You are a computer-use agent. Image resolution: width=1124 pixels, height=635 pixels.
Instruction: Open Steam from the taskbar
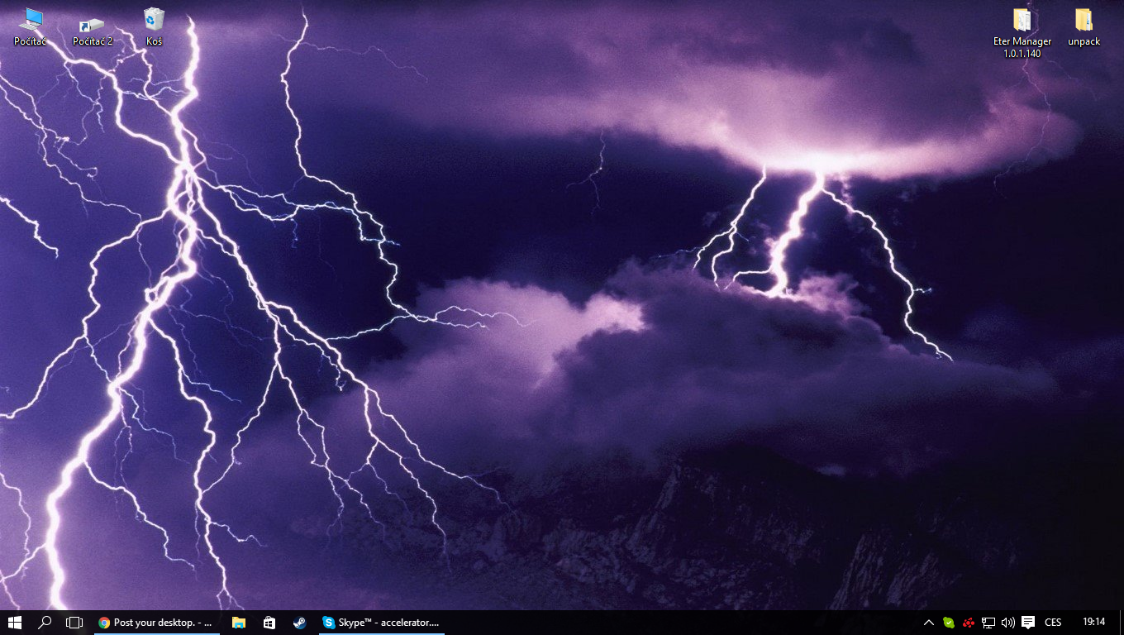pos(299,623)
